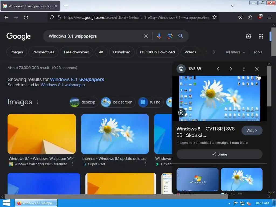Viewport: 276px width, 207px height.
Task: Select the Videos filter chip
Action: (190, 52)
